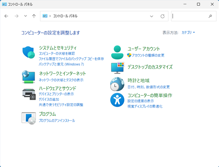Open ネットワークの状態とタスクの表示 link
Viewport: 219px width, 167px height.
[61, 80]
